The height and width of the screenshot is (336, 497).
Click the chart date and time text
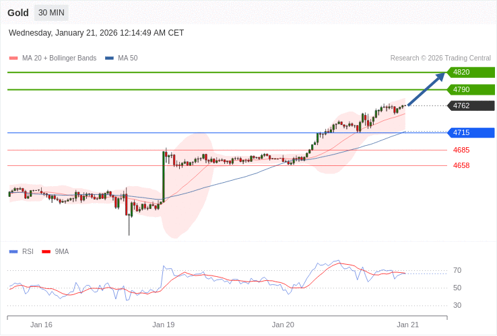coord(96,33)
